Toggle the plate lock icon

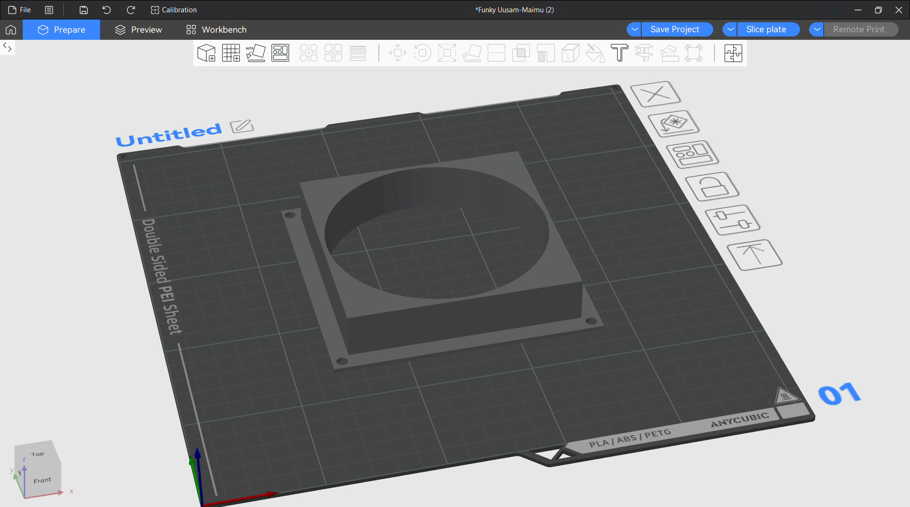pos(712,186)
